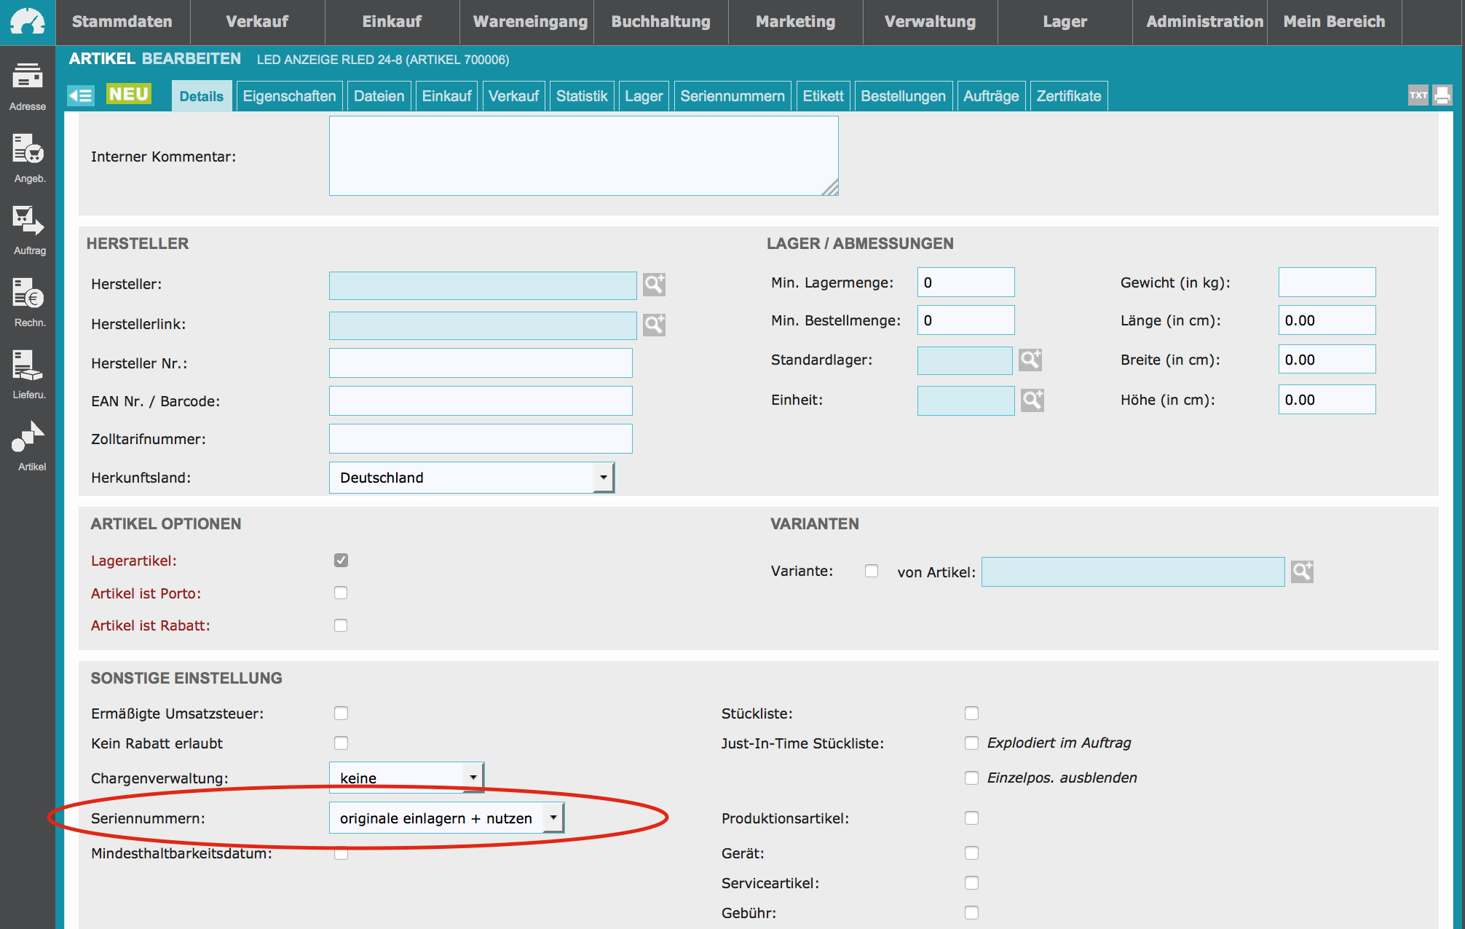Click the TXT export button
Viewport: 1465px width, 929px height.
1418,95
